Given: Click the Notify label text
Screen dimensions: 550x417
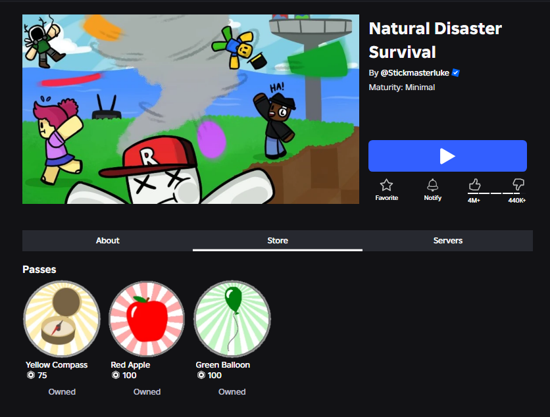Looking at the screenshot, I should pos(432,198).
